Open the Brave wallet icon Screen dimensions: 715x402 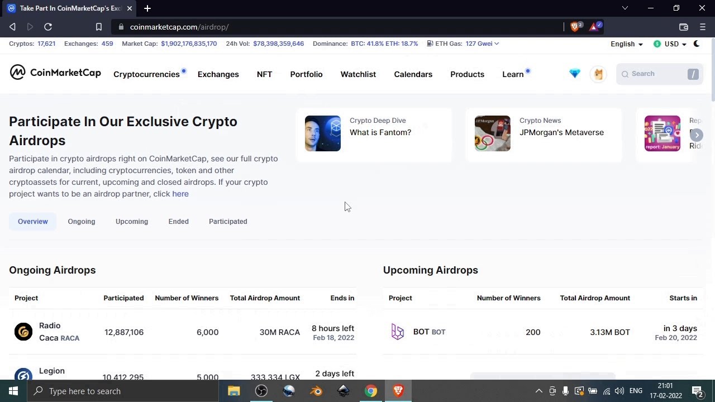coord(684,27)
